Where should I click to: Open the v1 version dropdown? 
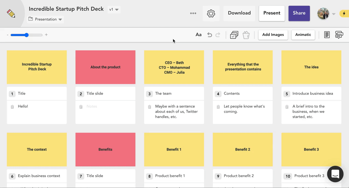pyautogui.click(x=114, y=9)
